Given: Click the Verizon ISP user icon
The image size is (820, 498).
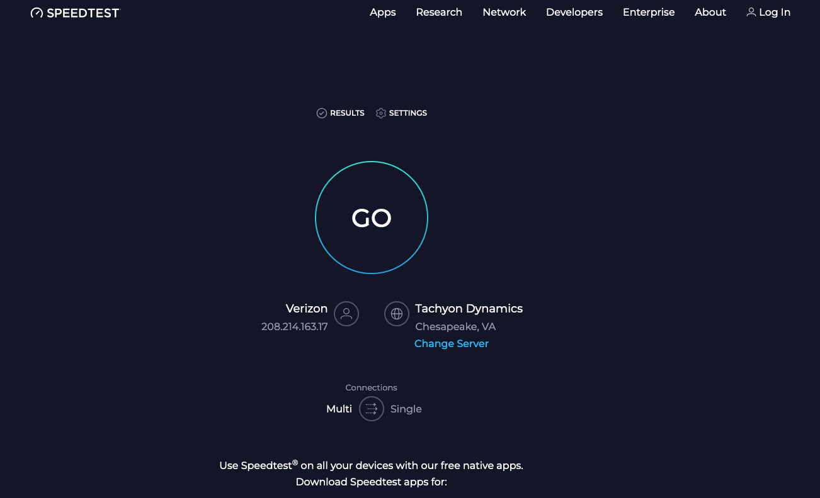Looking at the screenshot, I should tap(346, 314).
